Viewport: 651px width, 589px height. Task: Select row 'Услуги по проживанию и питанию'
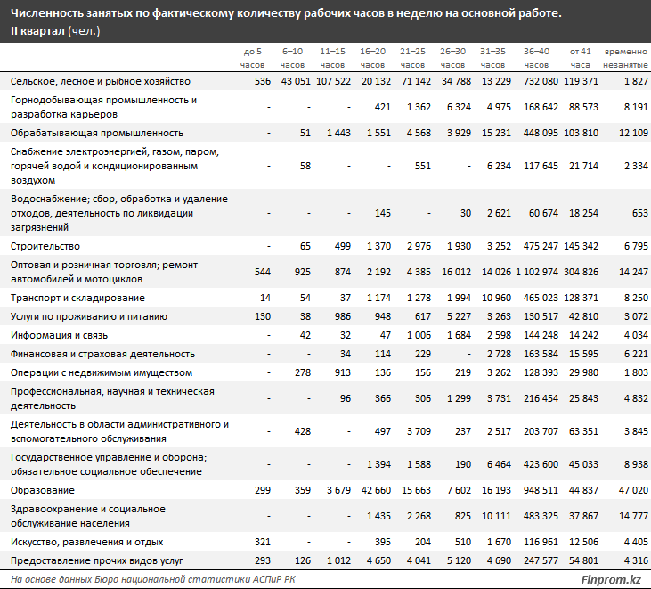click(326, 316)
